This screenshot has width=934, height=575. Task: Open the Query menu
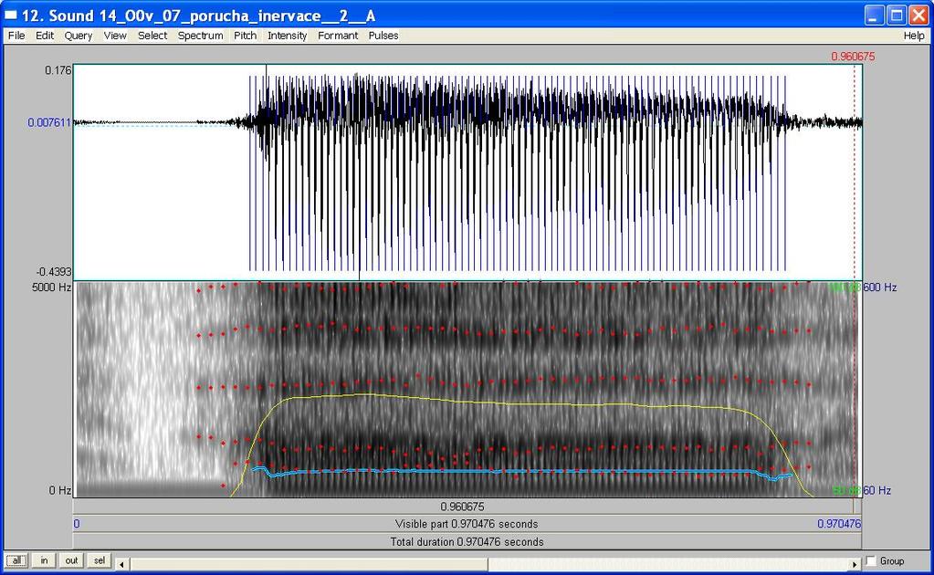click(78, 36)
